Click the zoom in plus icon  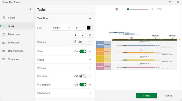click(152, 9)
